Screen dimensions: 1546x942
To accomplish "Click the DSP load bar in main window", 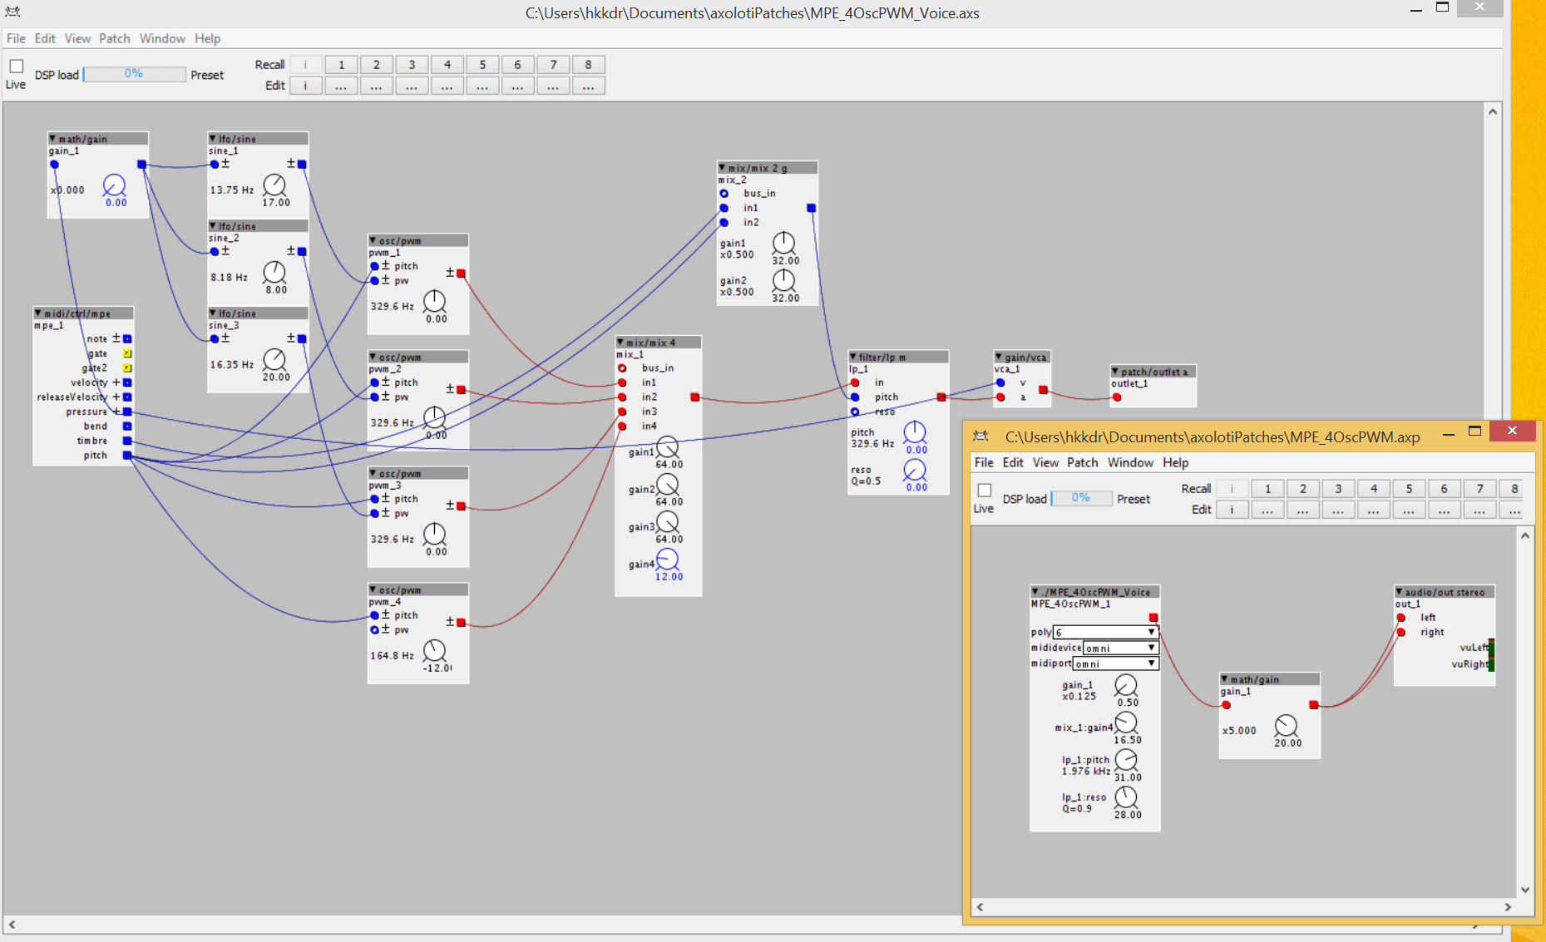I will pyautogui.click(x=134, y=74).
